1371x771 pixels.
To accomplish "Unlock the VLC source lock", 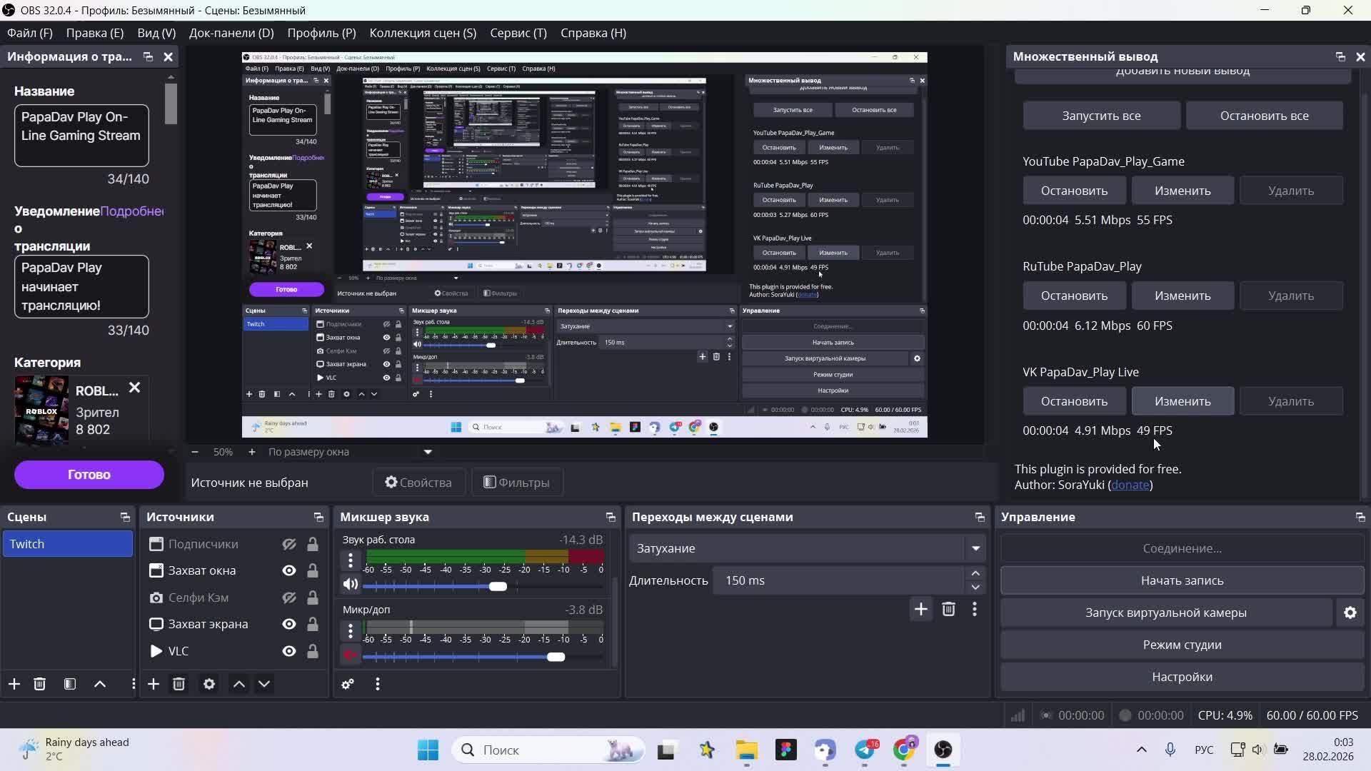I will pyautogui.click(x=313, y=651).
